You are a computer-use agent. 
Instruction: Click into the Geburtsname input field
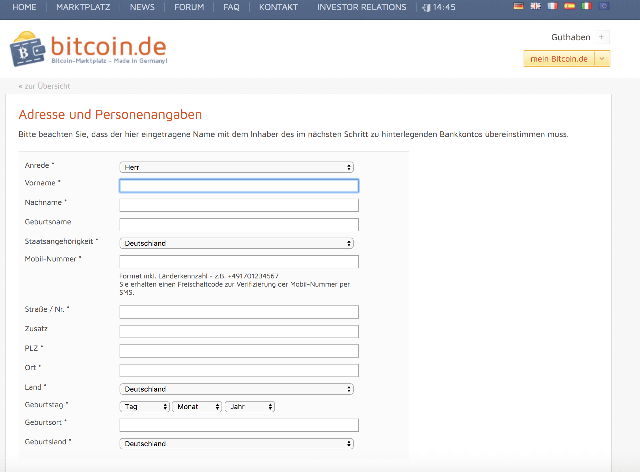tap(239, 225)
